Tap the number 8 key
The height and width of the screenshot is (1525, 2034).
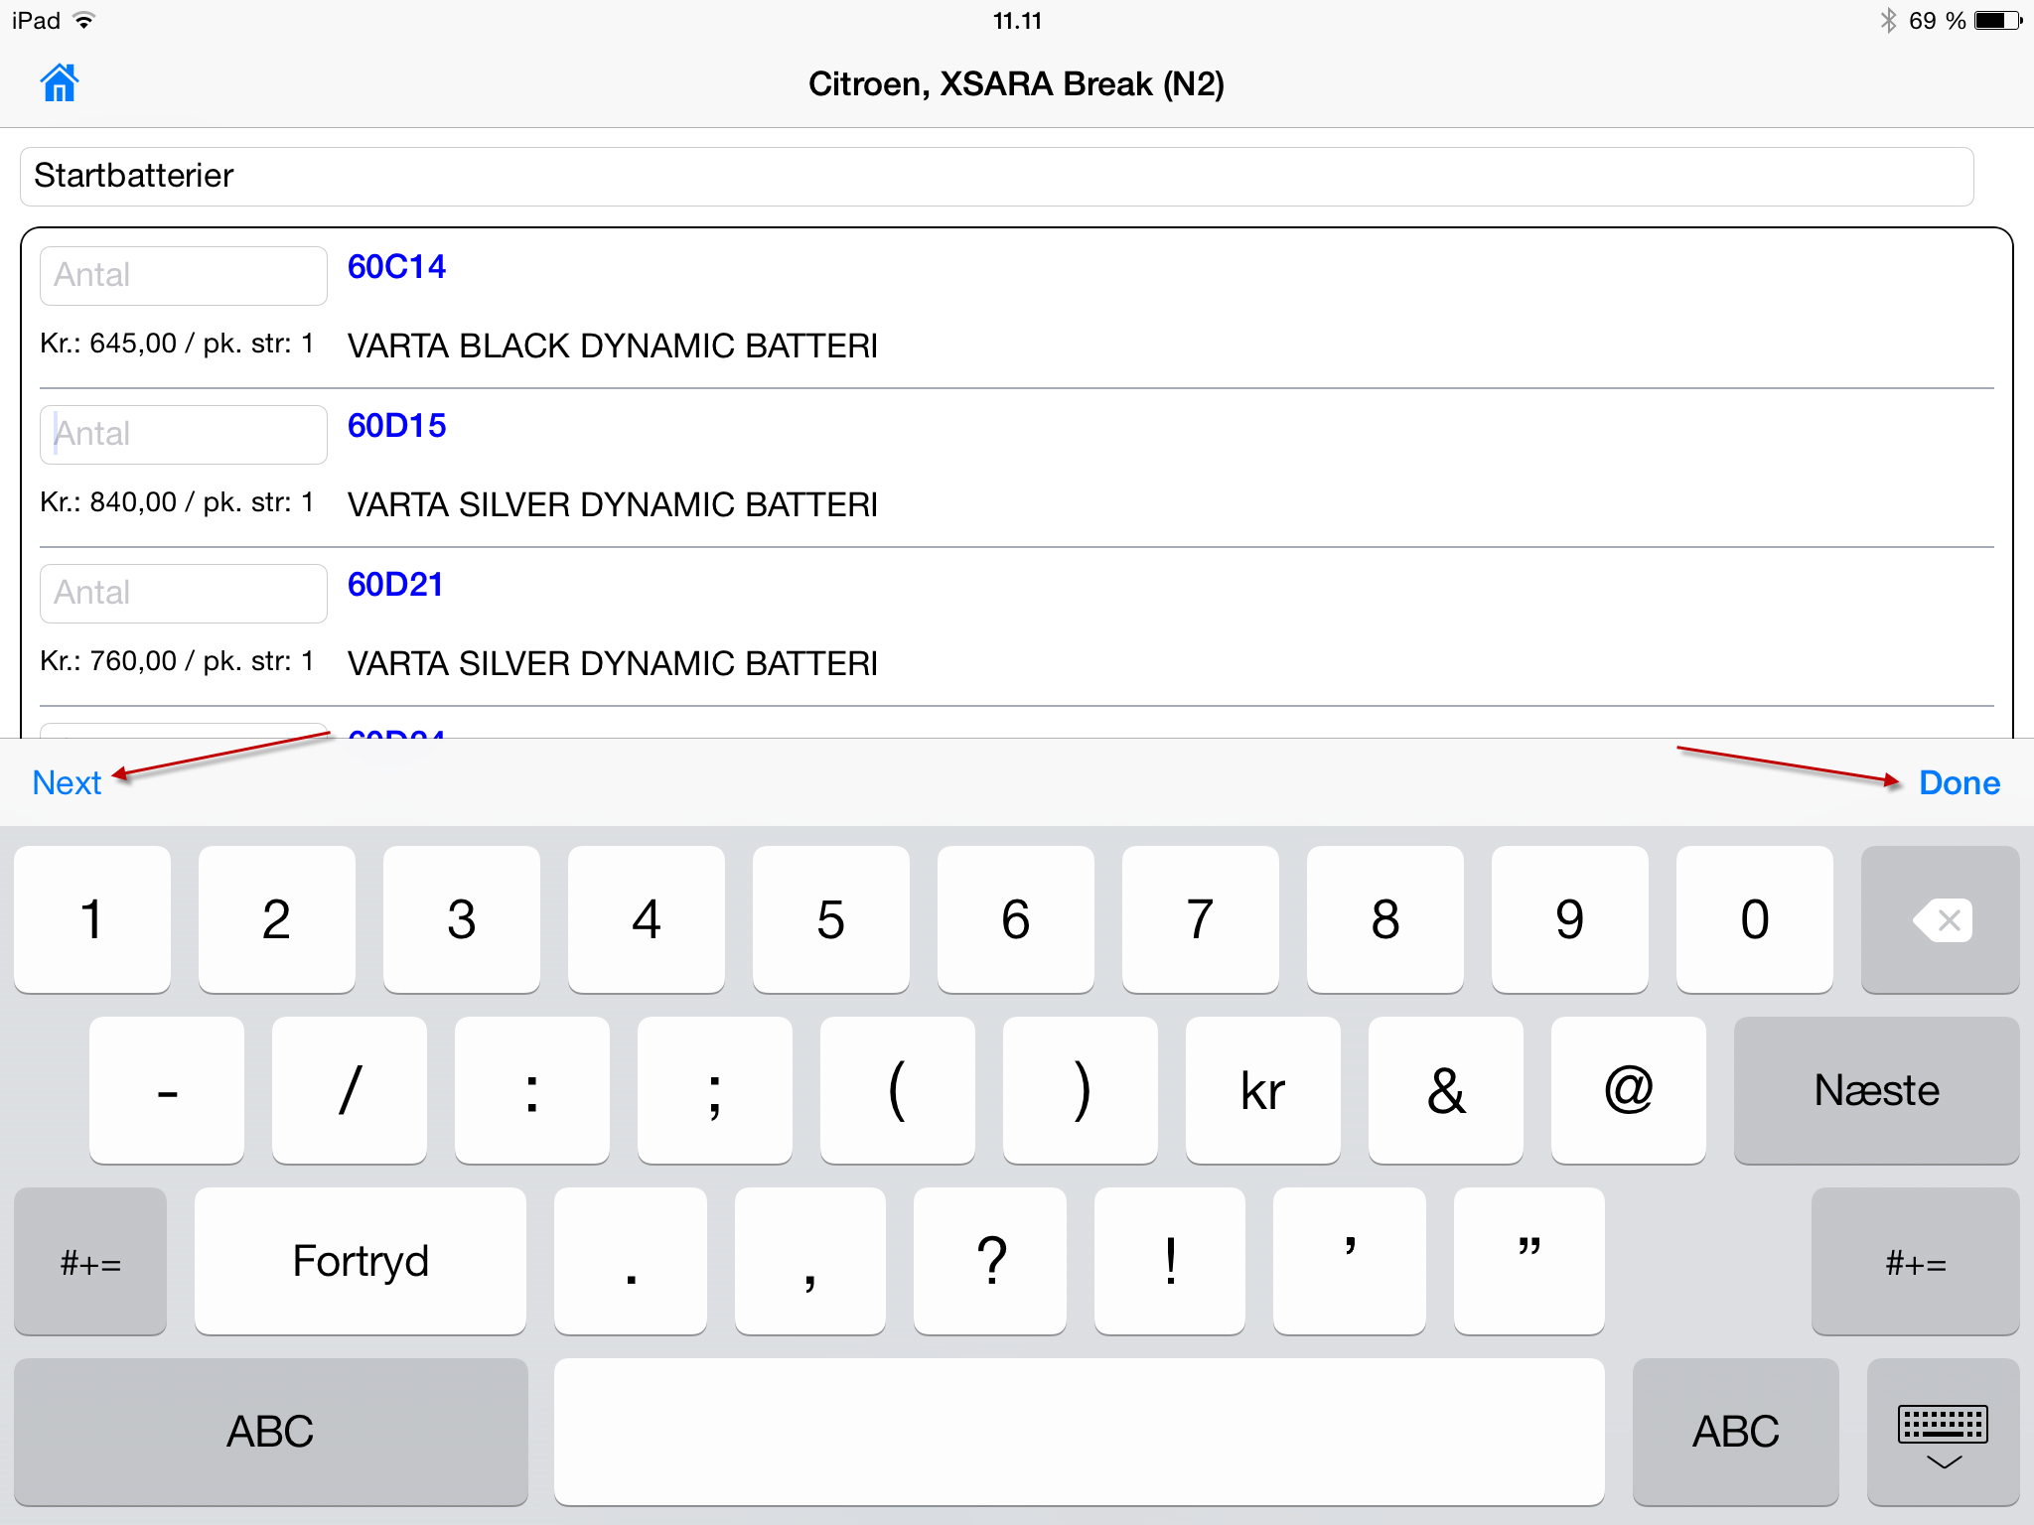coord(1385,919)
